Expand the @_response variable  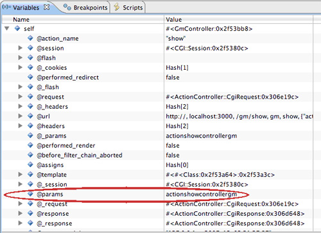click(x=21, y=223)
